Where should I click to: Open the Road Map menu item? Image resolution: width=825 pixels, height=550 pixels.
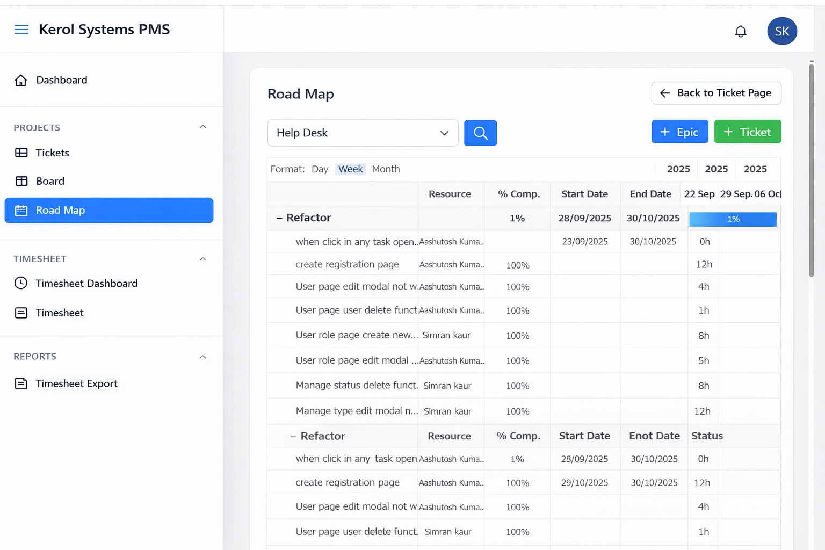(109, 211)
